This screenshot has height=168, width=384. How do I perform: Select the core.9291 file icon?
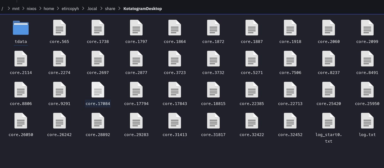point(59,90)
